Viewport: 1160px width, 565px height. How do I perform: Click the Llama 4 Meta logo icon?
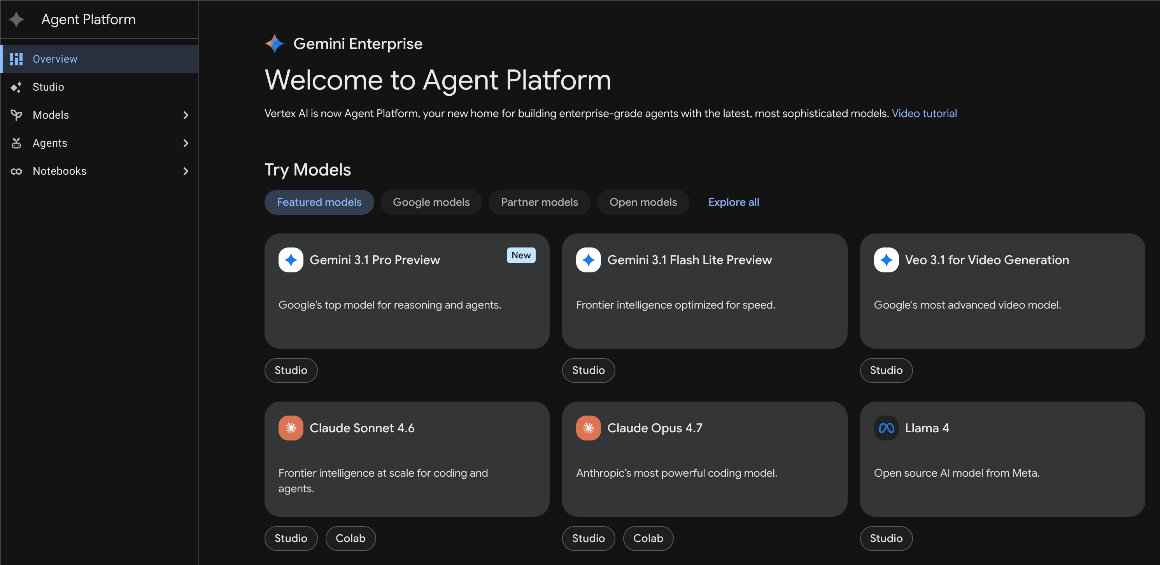click(886, 428)
